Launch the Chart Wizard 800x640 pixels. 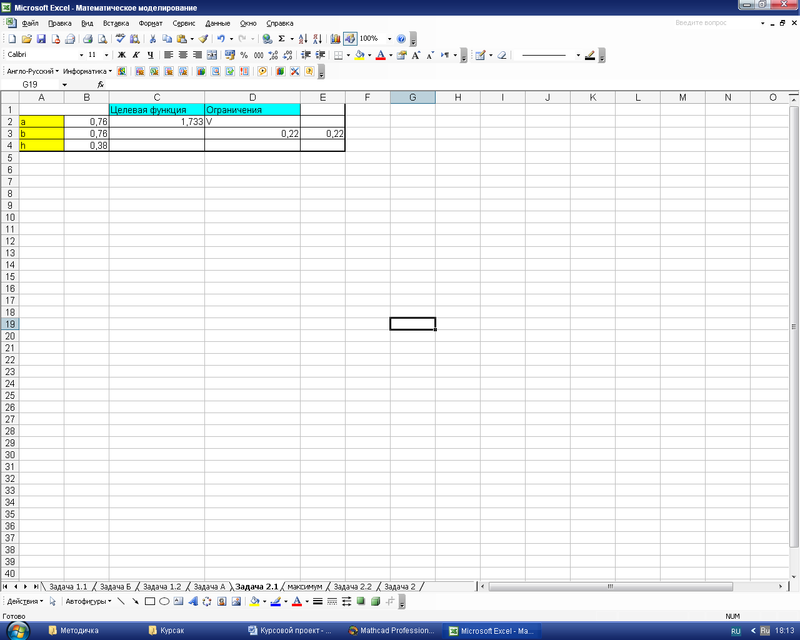[336, 39]
